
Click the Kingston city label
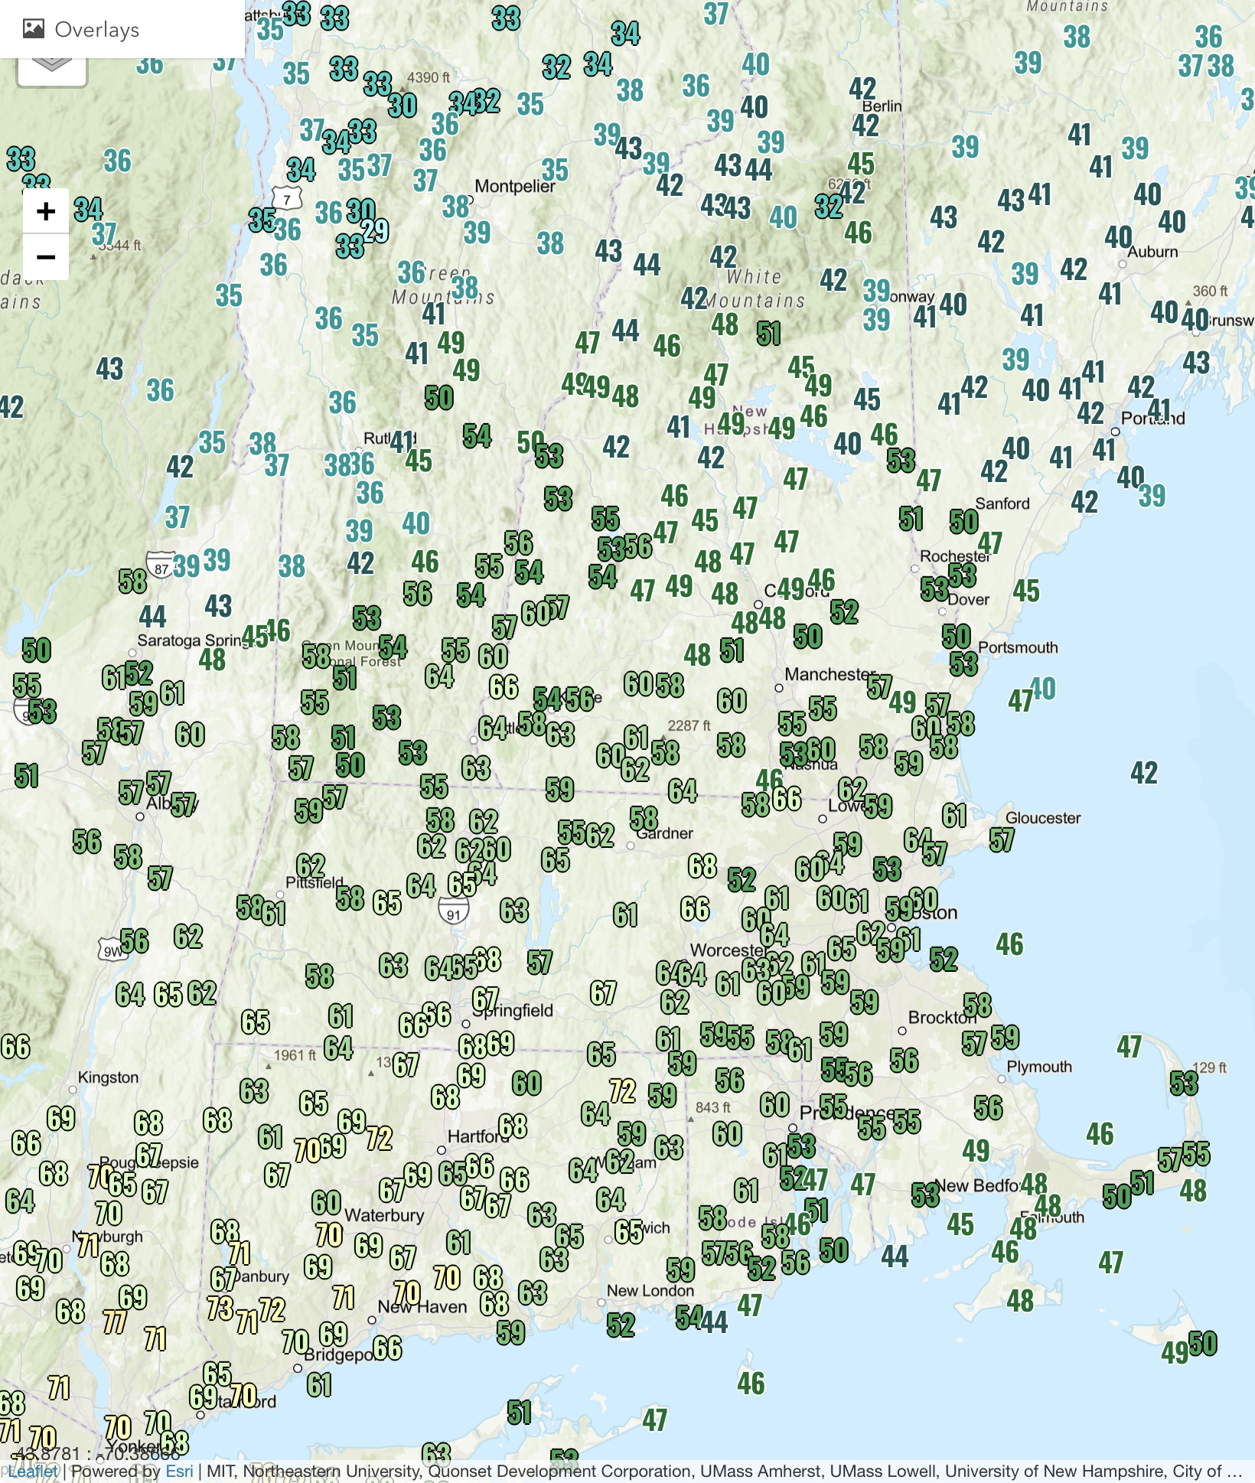pos(108,1077)
